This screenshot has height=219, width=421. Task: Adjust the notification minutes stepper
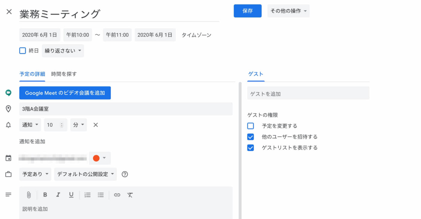click(x=62, y=125)
